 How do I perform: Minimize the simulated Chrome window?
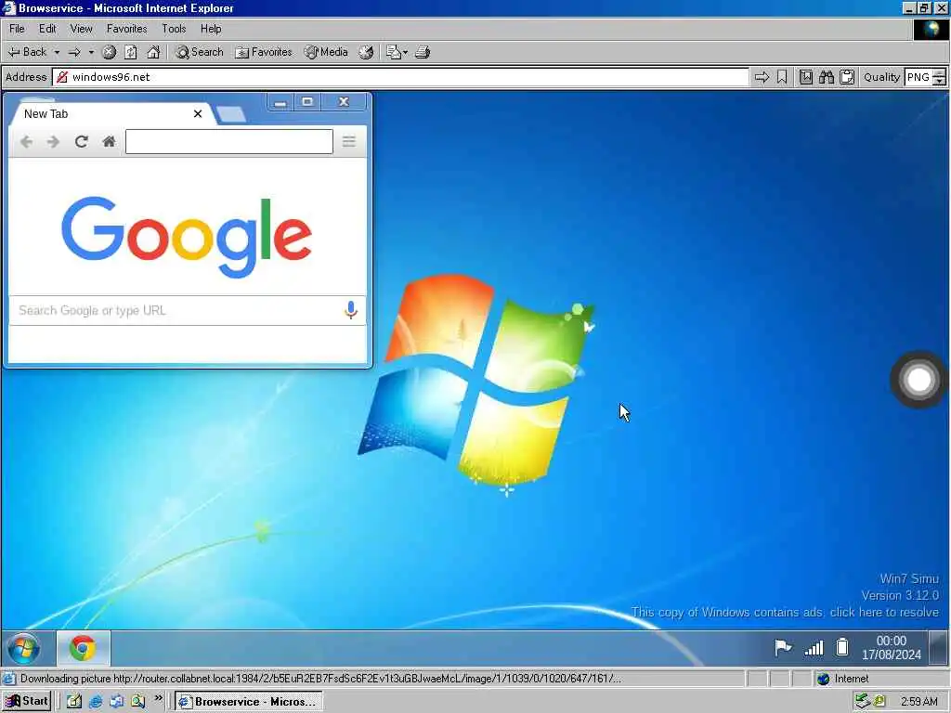280,102
